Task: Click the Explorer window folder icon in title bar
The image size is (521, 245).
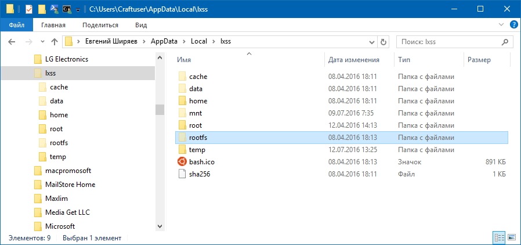Action: 10,9
